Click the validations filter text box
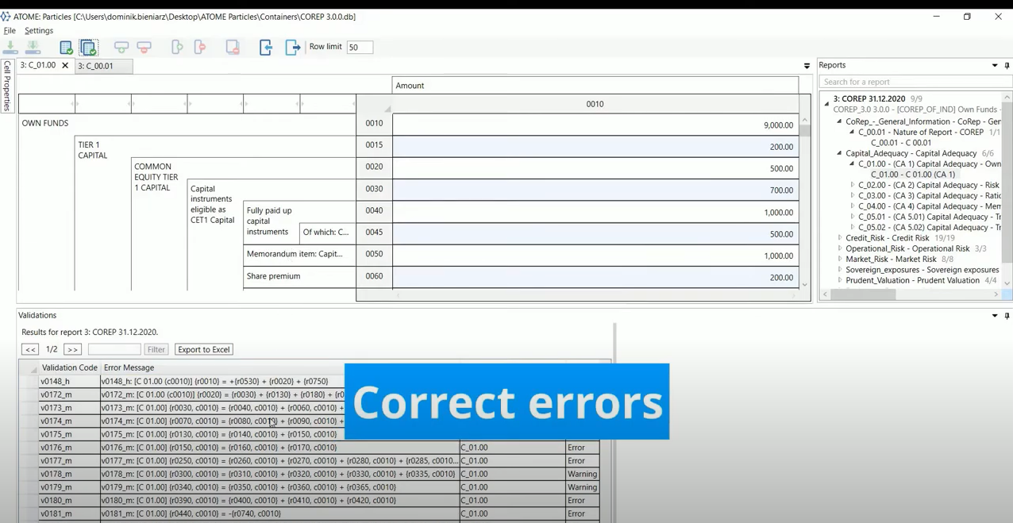The height and width of the screenshot is (523, 1013). click(114, 349)
